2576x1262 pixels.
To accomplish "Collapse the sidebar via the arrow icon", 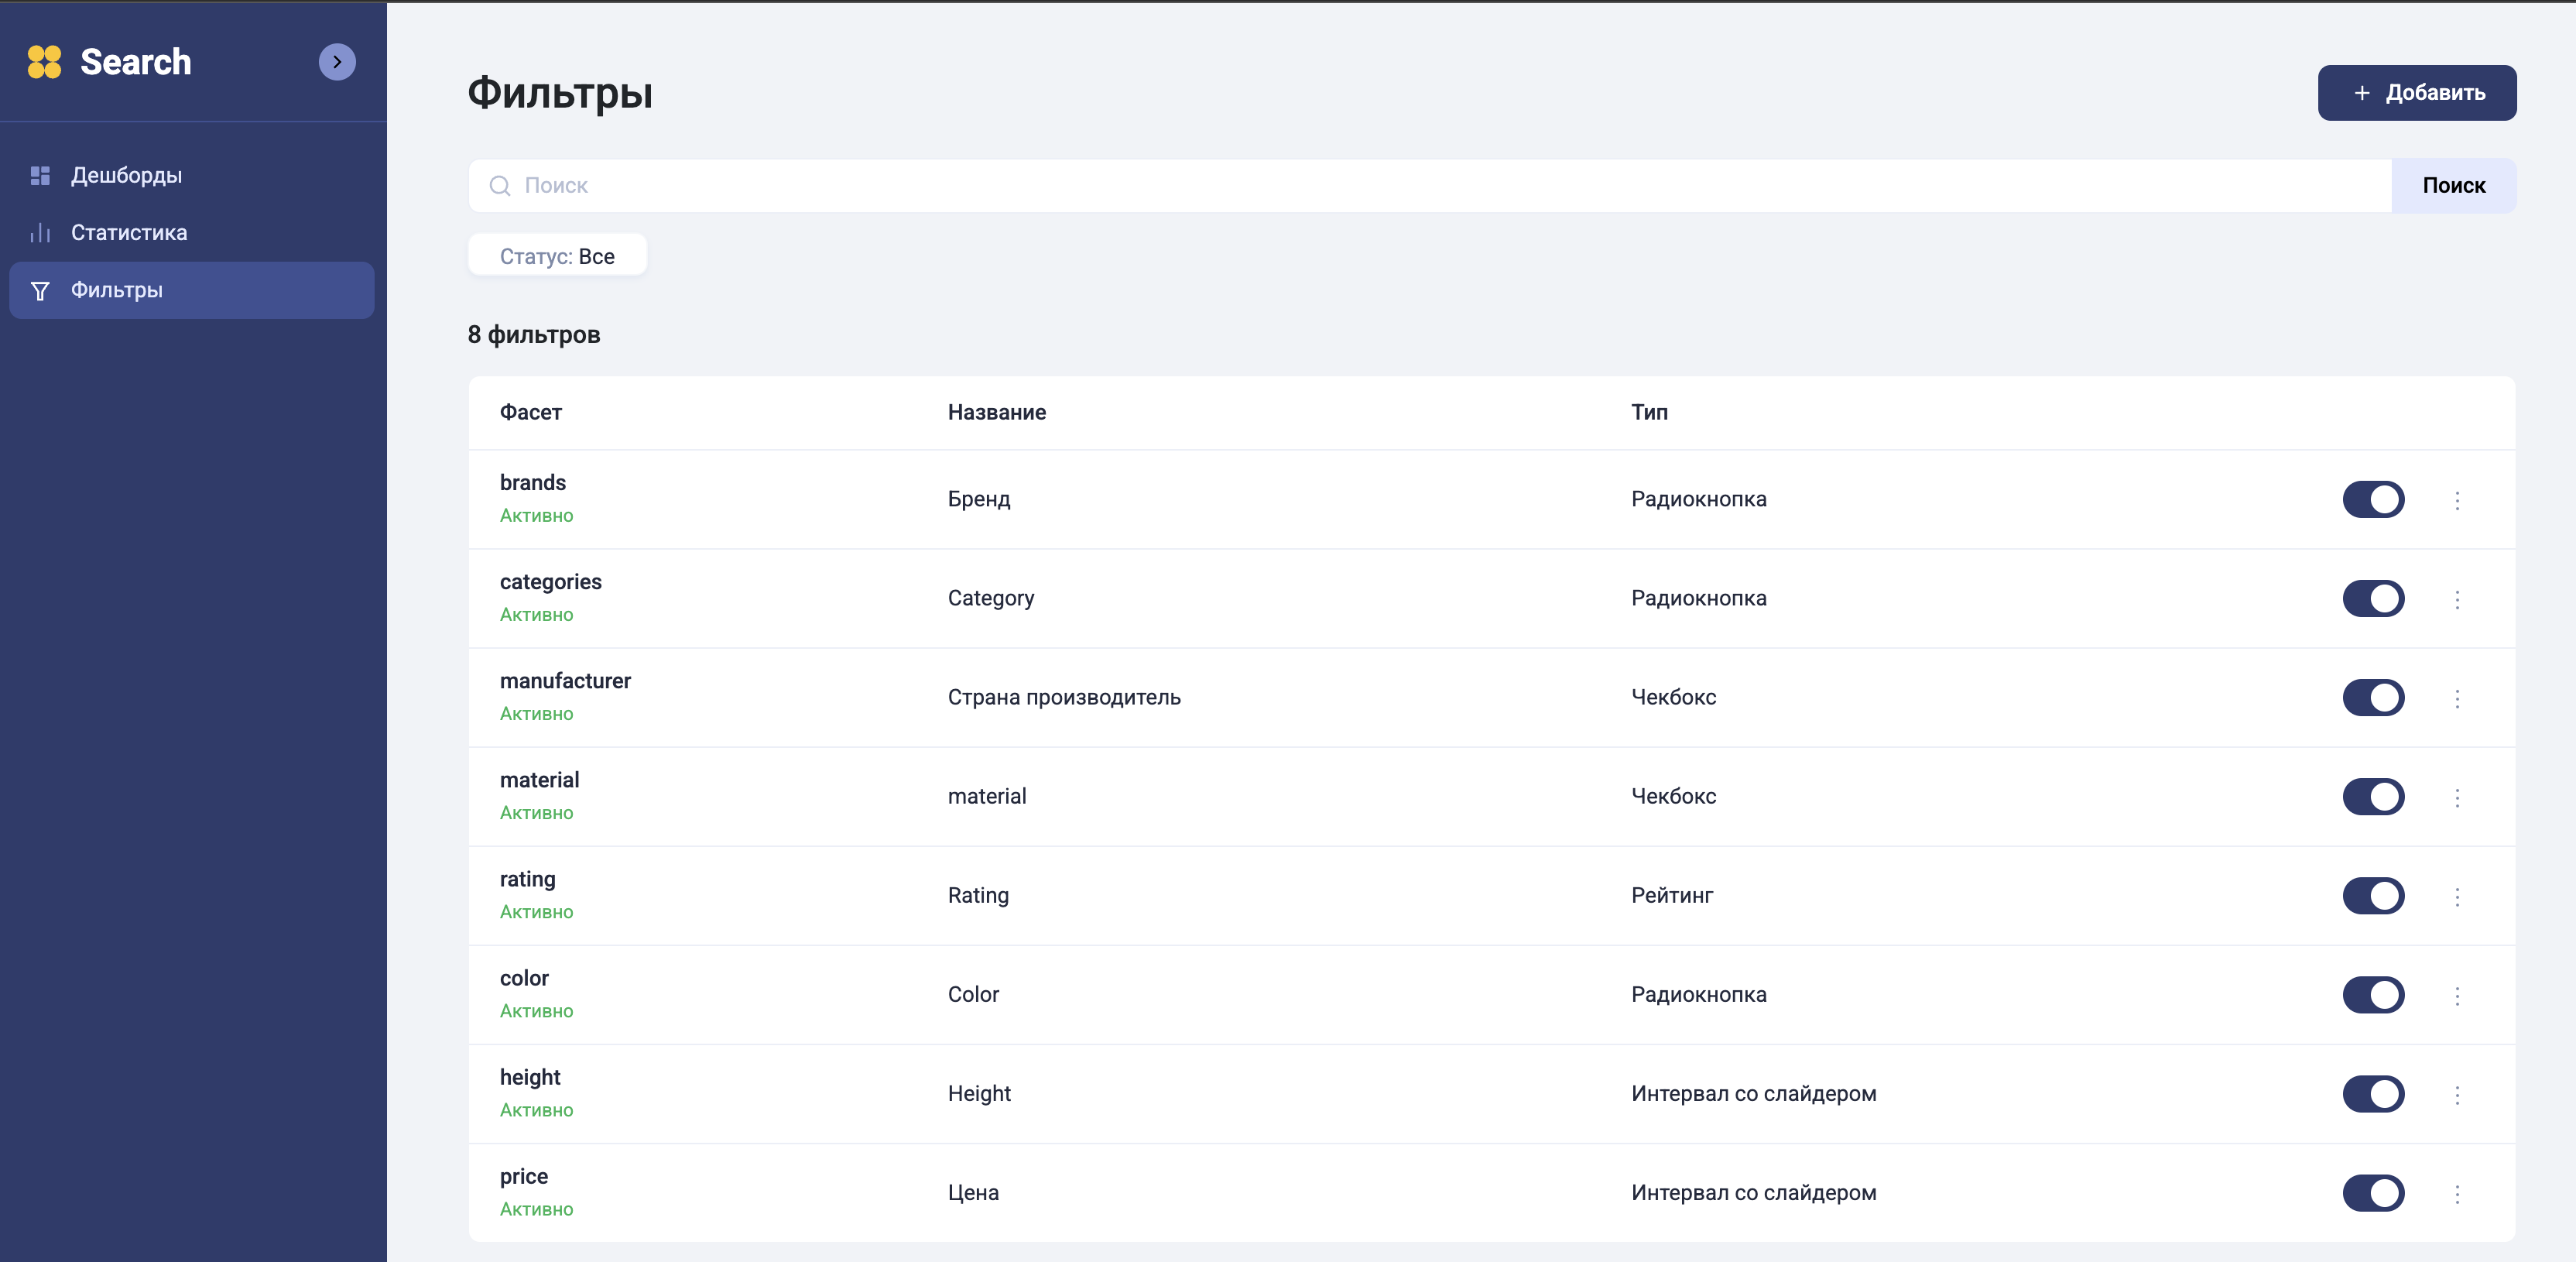I will pyautogui.click(x=337, y=62).
